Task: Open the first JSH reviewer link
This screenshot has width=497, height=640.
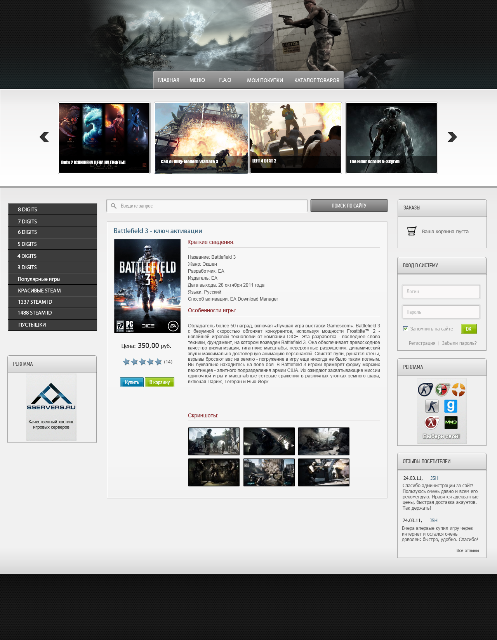Action: tap(434, 478)
